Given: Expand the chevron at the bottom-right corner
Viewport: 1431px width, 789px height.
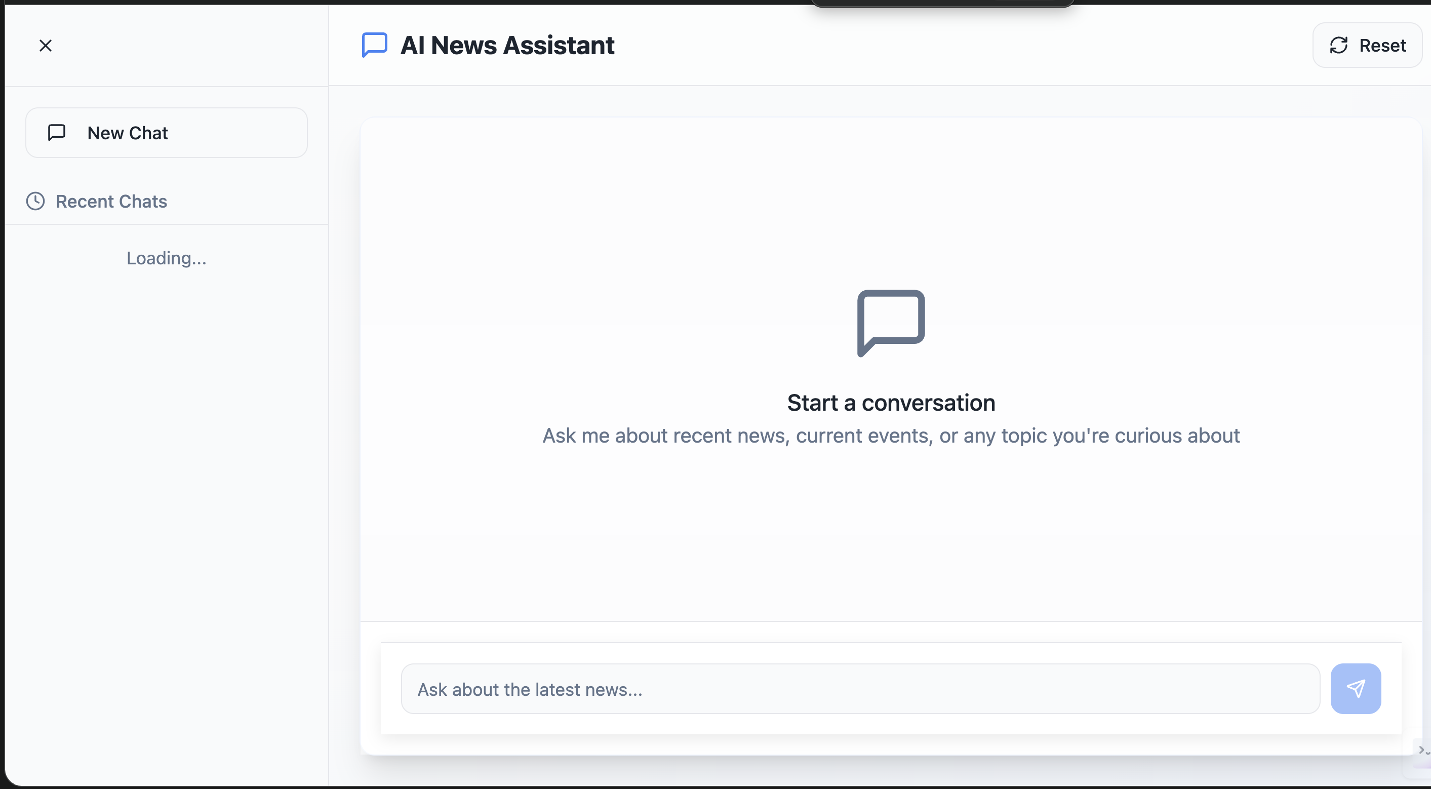Looking at the screenshot, I should [x=1423, y=749].
